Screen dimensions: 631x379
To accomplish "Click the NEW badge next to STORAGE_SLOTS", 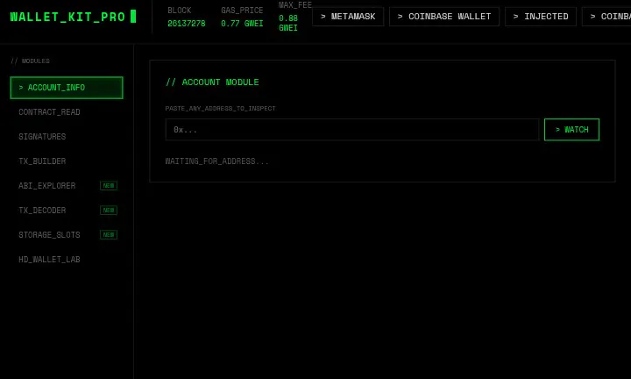I will (109, 235).
